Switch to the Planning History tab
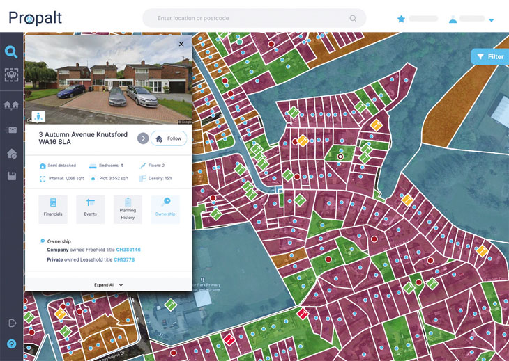Viewport: 509px width, 361px height. click(x=128, y=209)
